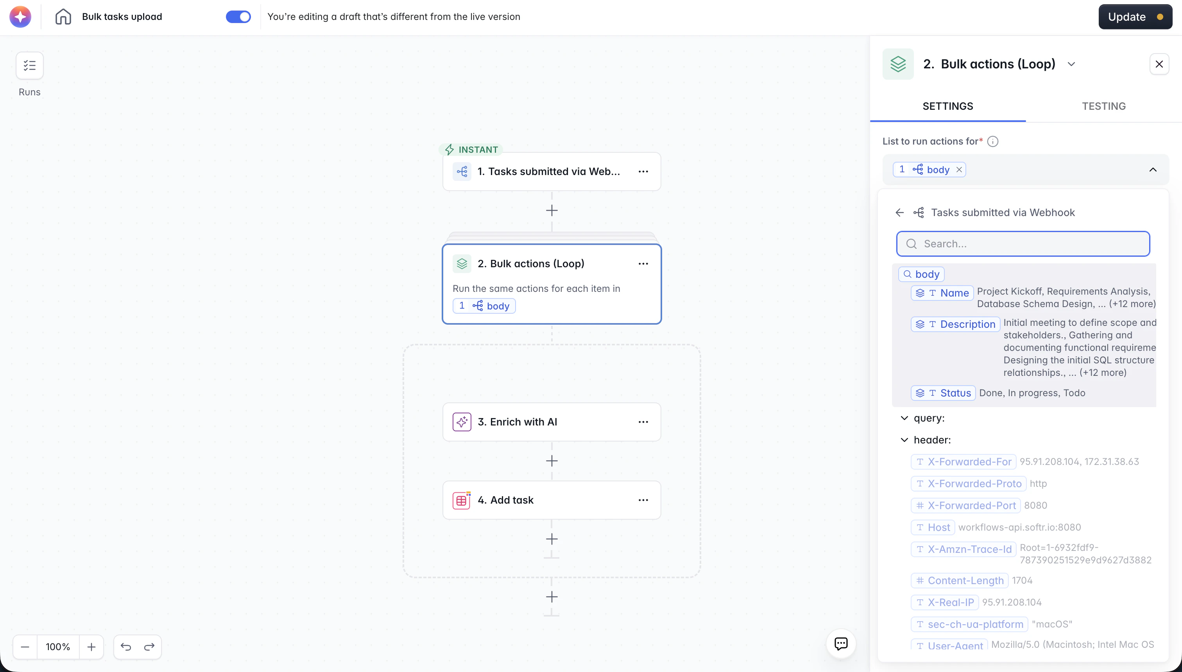Viewport: 1182px width, 672px height.
Task: Open the Runs panel via checklist icon
Action: point(30,65)
